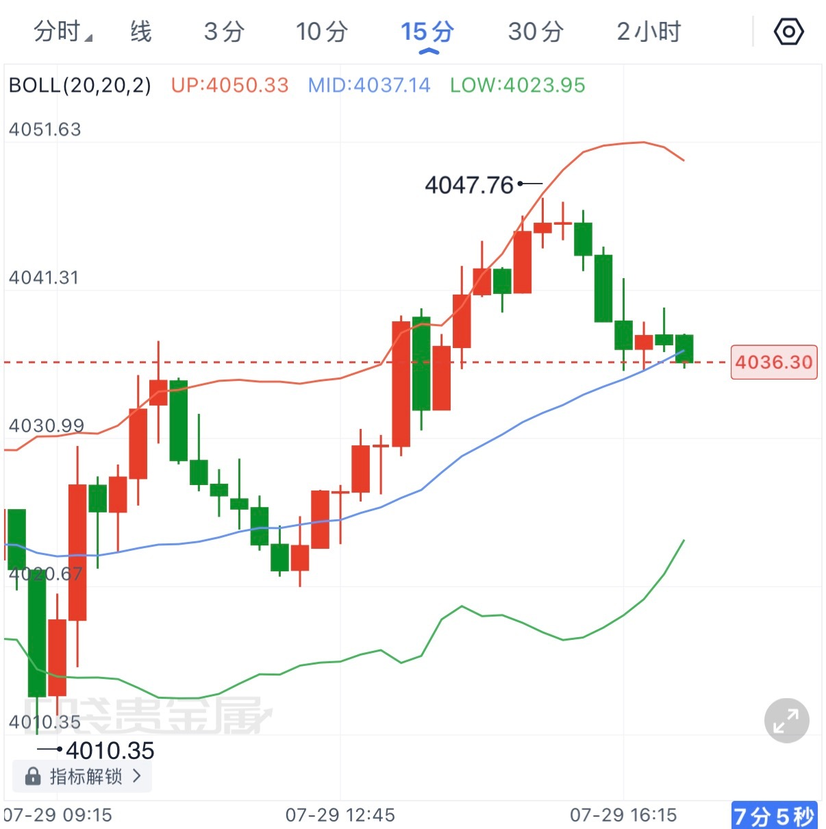Click the MID:4037.14 middle band label
Viewport: 826px width, 829px height.
pos(369,86)
